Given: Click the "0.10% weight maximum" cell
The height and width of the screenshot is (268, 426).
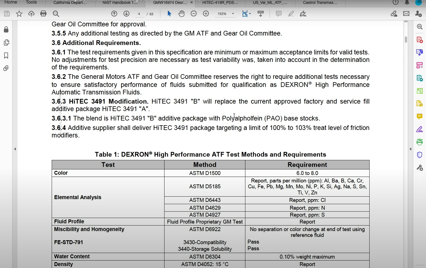Looking at the screenshot, I should (x=307, y=257).
